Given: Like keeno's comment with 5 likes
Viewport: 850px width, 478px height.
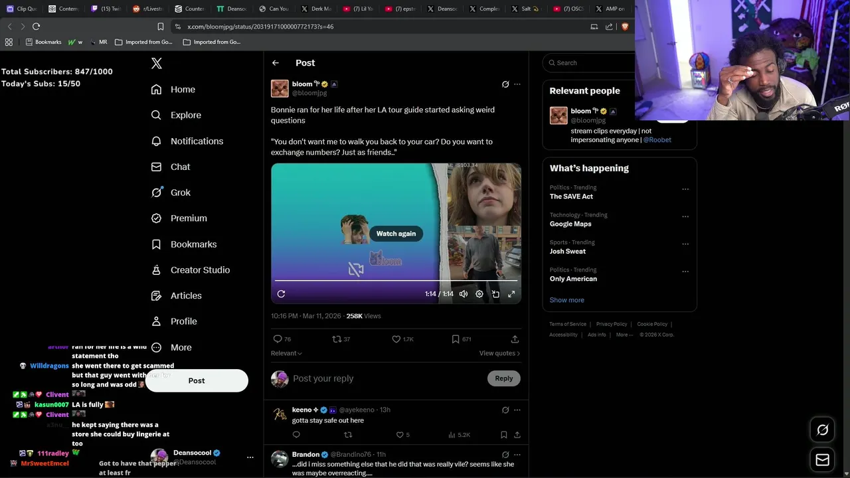Looking at the screenshot, I should click(402, 435).
